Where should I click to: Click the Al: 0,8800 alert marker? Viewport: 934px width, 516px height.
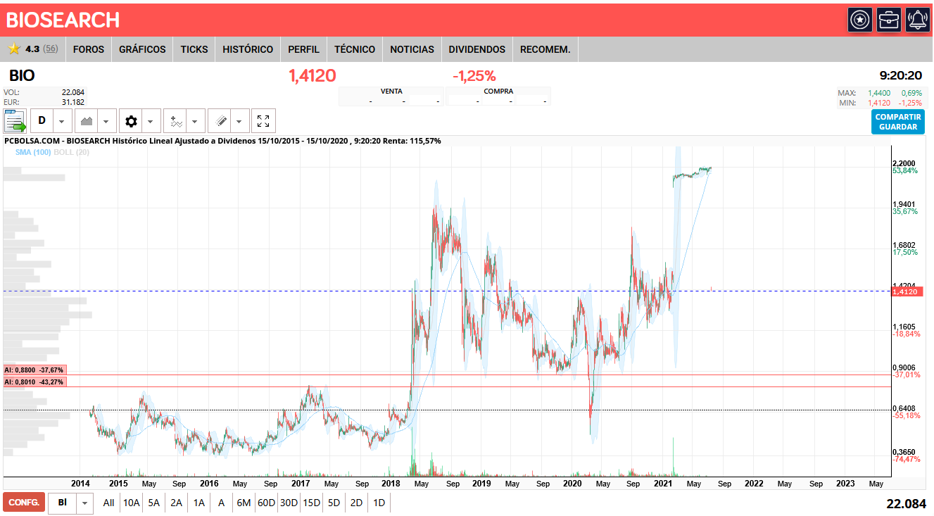34,370
